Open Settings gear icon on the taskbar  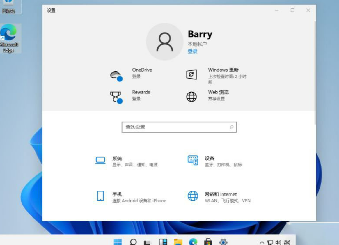223,242
